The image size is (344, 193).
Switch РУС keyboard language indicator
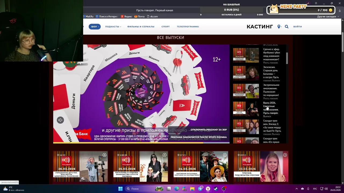coord(315,189)
